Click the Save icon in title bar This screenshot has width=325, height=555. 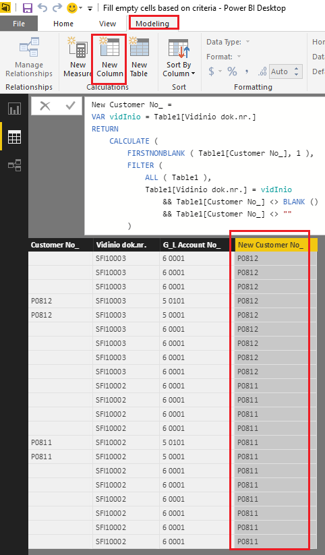(x=27, y=8)
